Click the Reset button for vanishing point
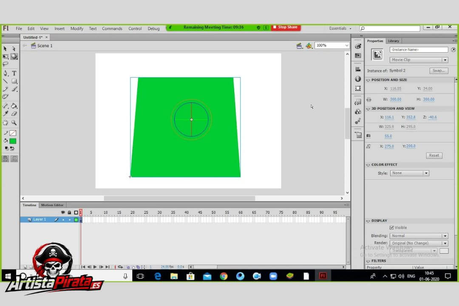The width and height of the screenshot is (459, 306). pos(434,156)
